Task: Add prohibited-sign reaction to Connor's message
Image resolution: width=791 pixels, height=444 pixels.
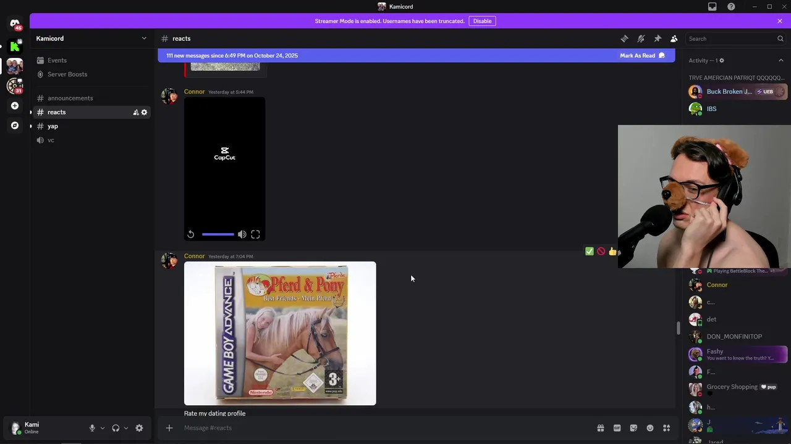Action: 601,251
